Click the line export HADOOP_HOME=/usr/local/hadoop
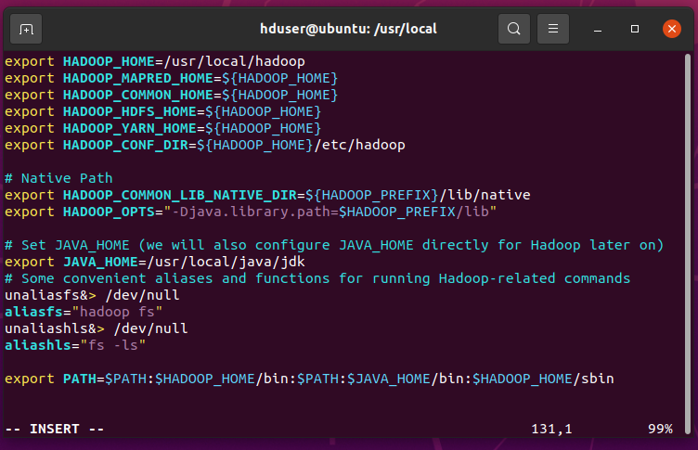The image size is (698, 450). point(155,61)
